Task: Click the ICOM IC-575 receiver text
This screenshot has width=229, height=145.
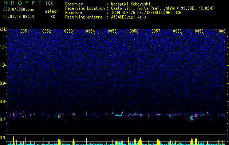Action: click(146, 13)
